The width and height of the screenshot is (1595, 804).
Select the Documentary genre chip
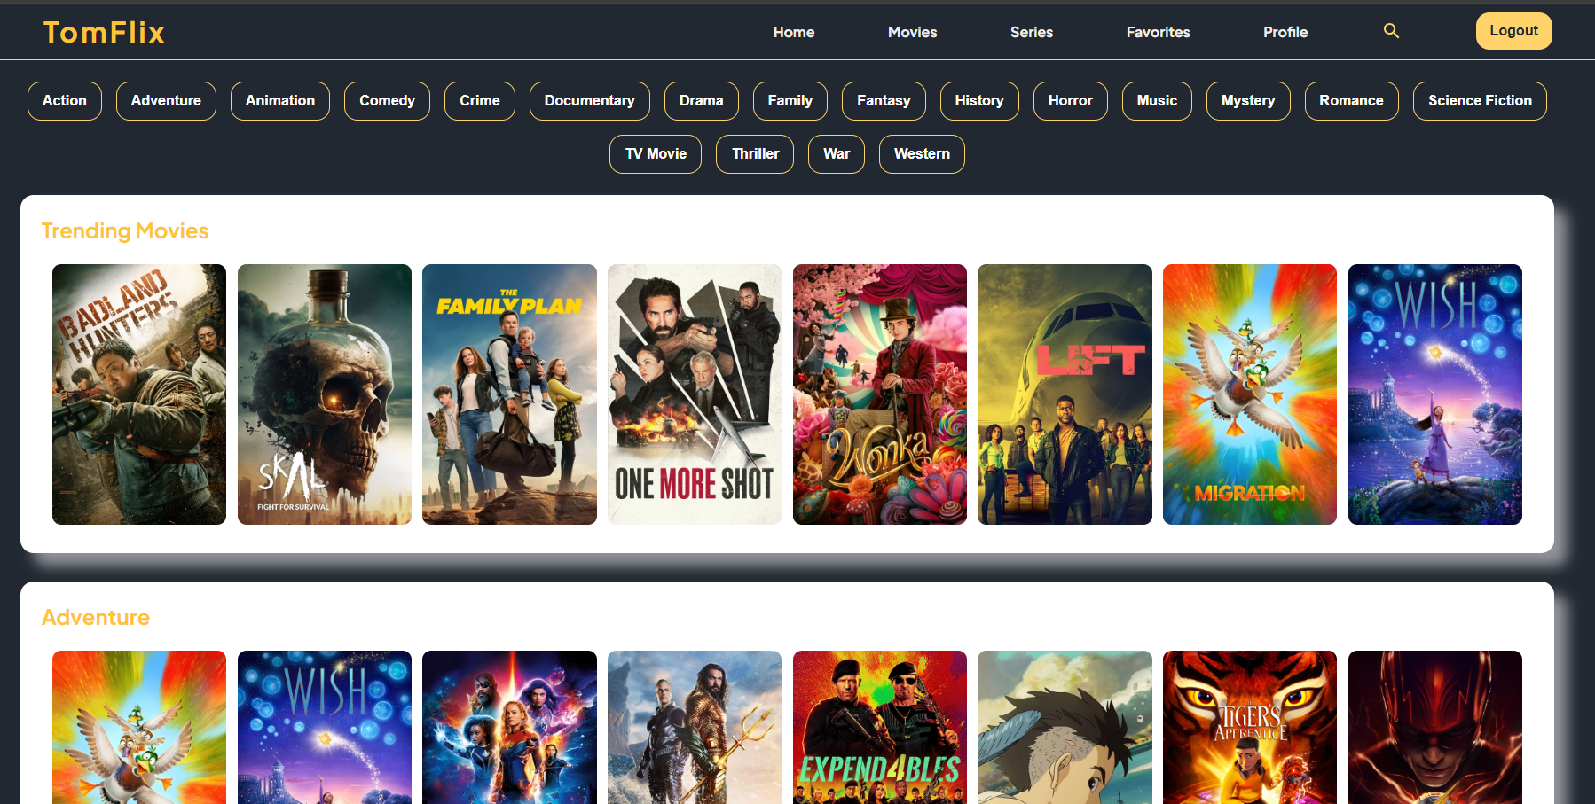click(590, 101)
